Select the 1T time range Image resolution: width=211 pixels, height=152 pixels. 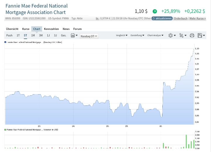(x=18, y=35)
